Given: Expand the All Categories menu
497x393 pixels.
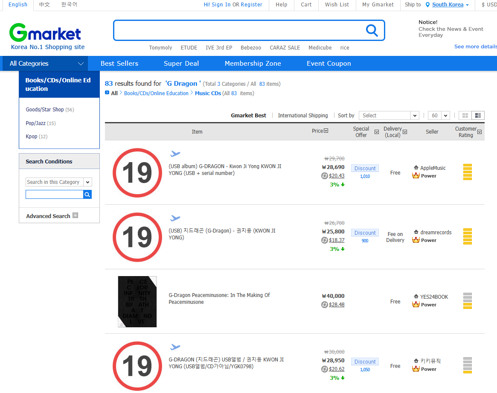Looking at the screenshot, I should [x=46, y=64].
